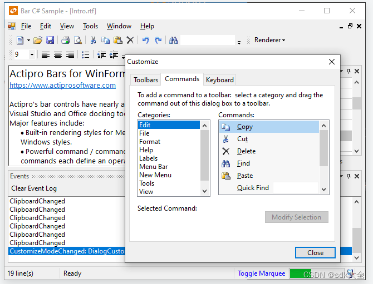The height and width of the screenshot is (284, 373).
Task: Click the Close button in Customize dialog
Action: click(x=315, y=252)
